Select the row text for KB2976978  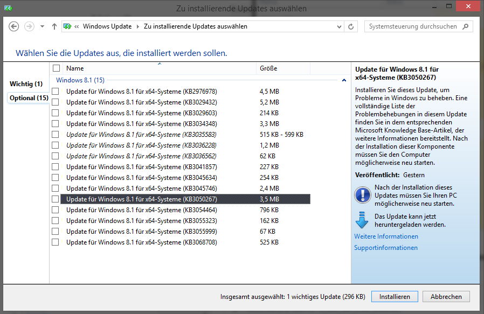click(x=142, y=92)
